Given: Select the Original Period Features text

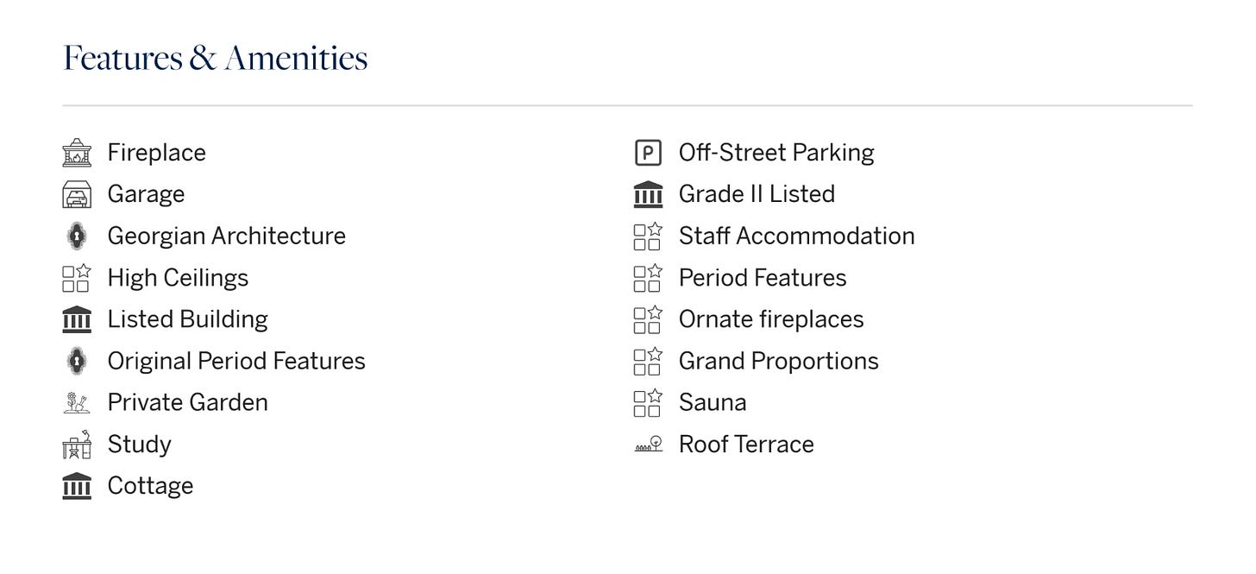Looking at the screenshot, I should click(236, 361).
